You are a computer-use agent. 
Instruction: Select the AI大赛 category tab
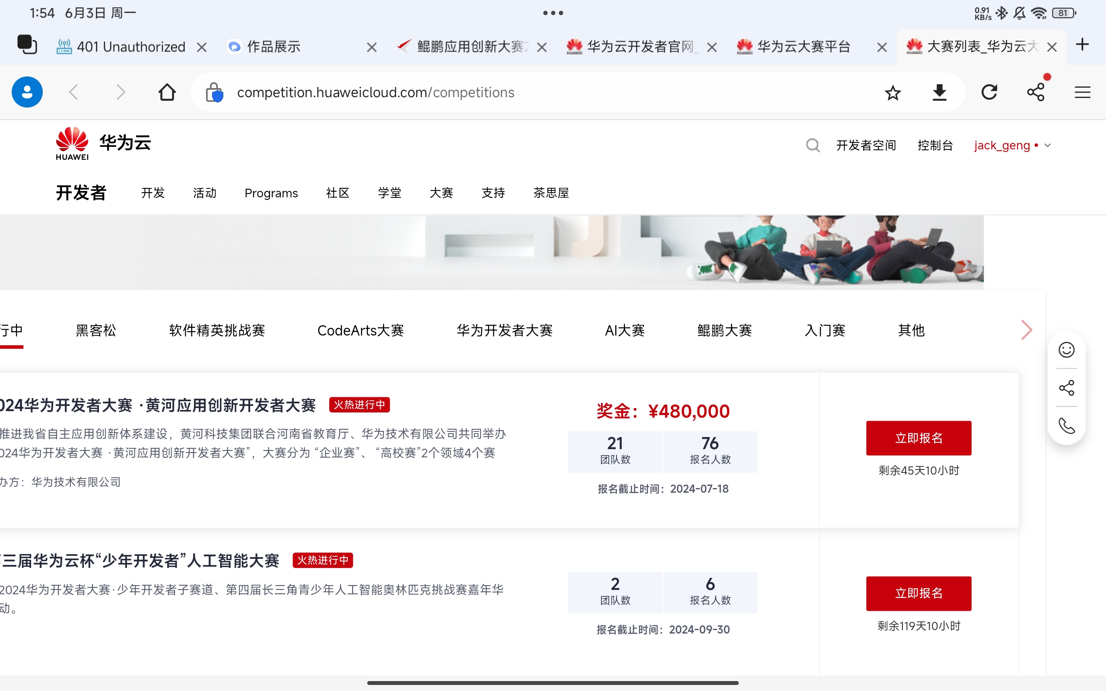tap(625, 330)
